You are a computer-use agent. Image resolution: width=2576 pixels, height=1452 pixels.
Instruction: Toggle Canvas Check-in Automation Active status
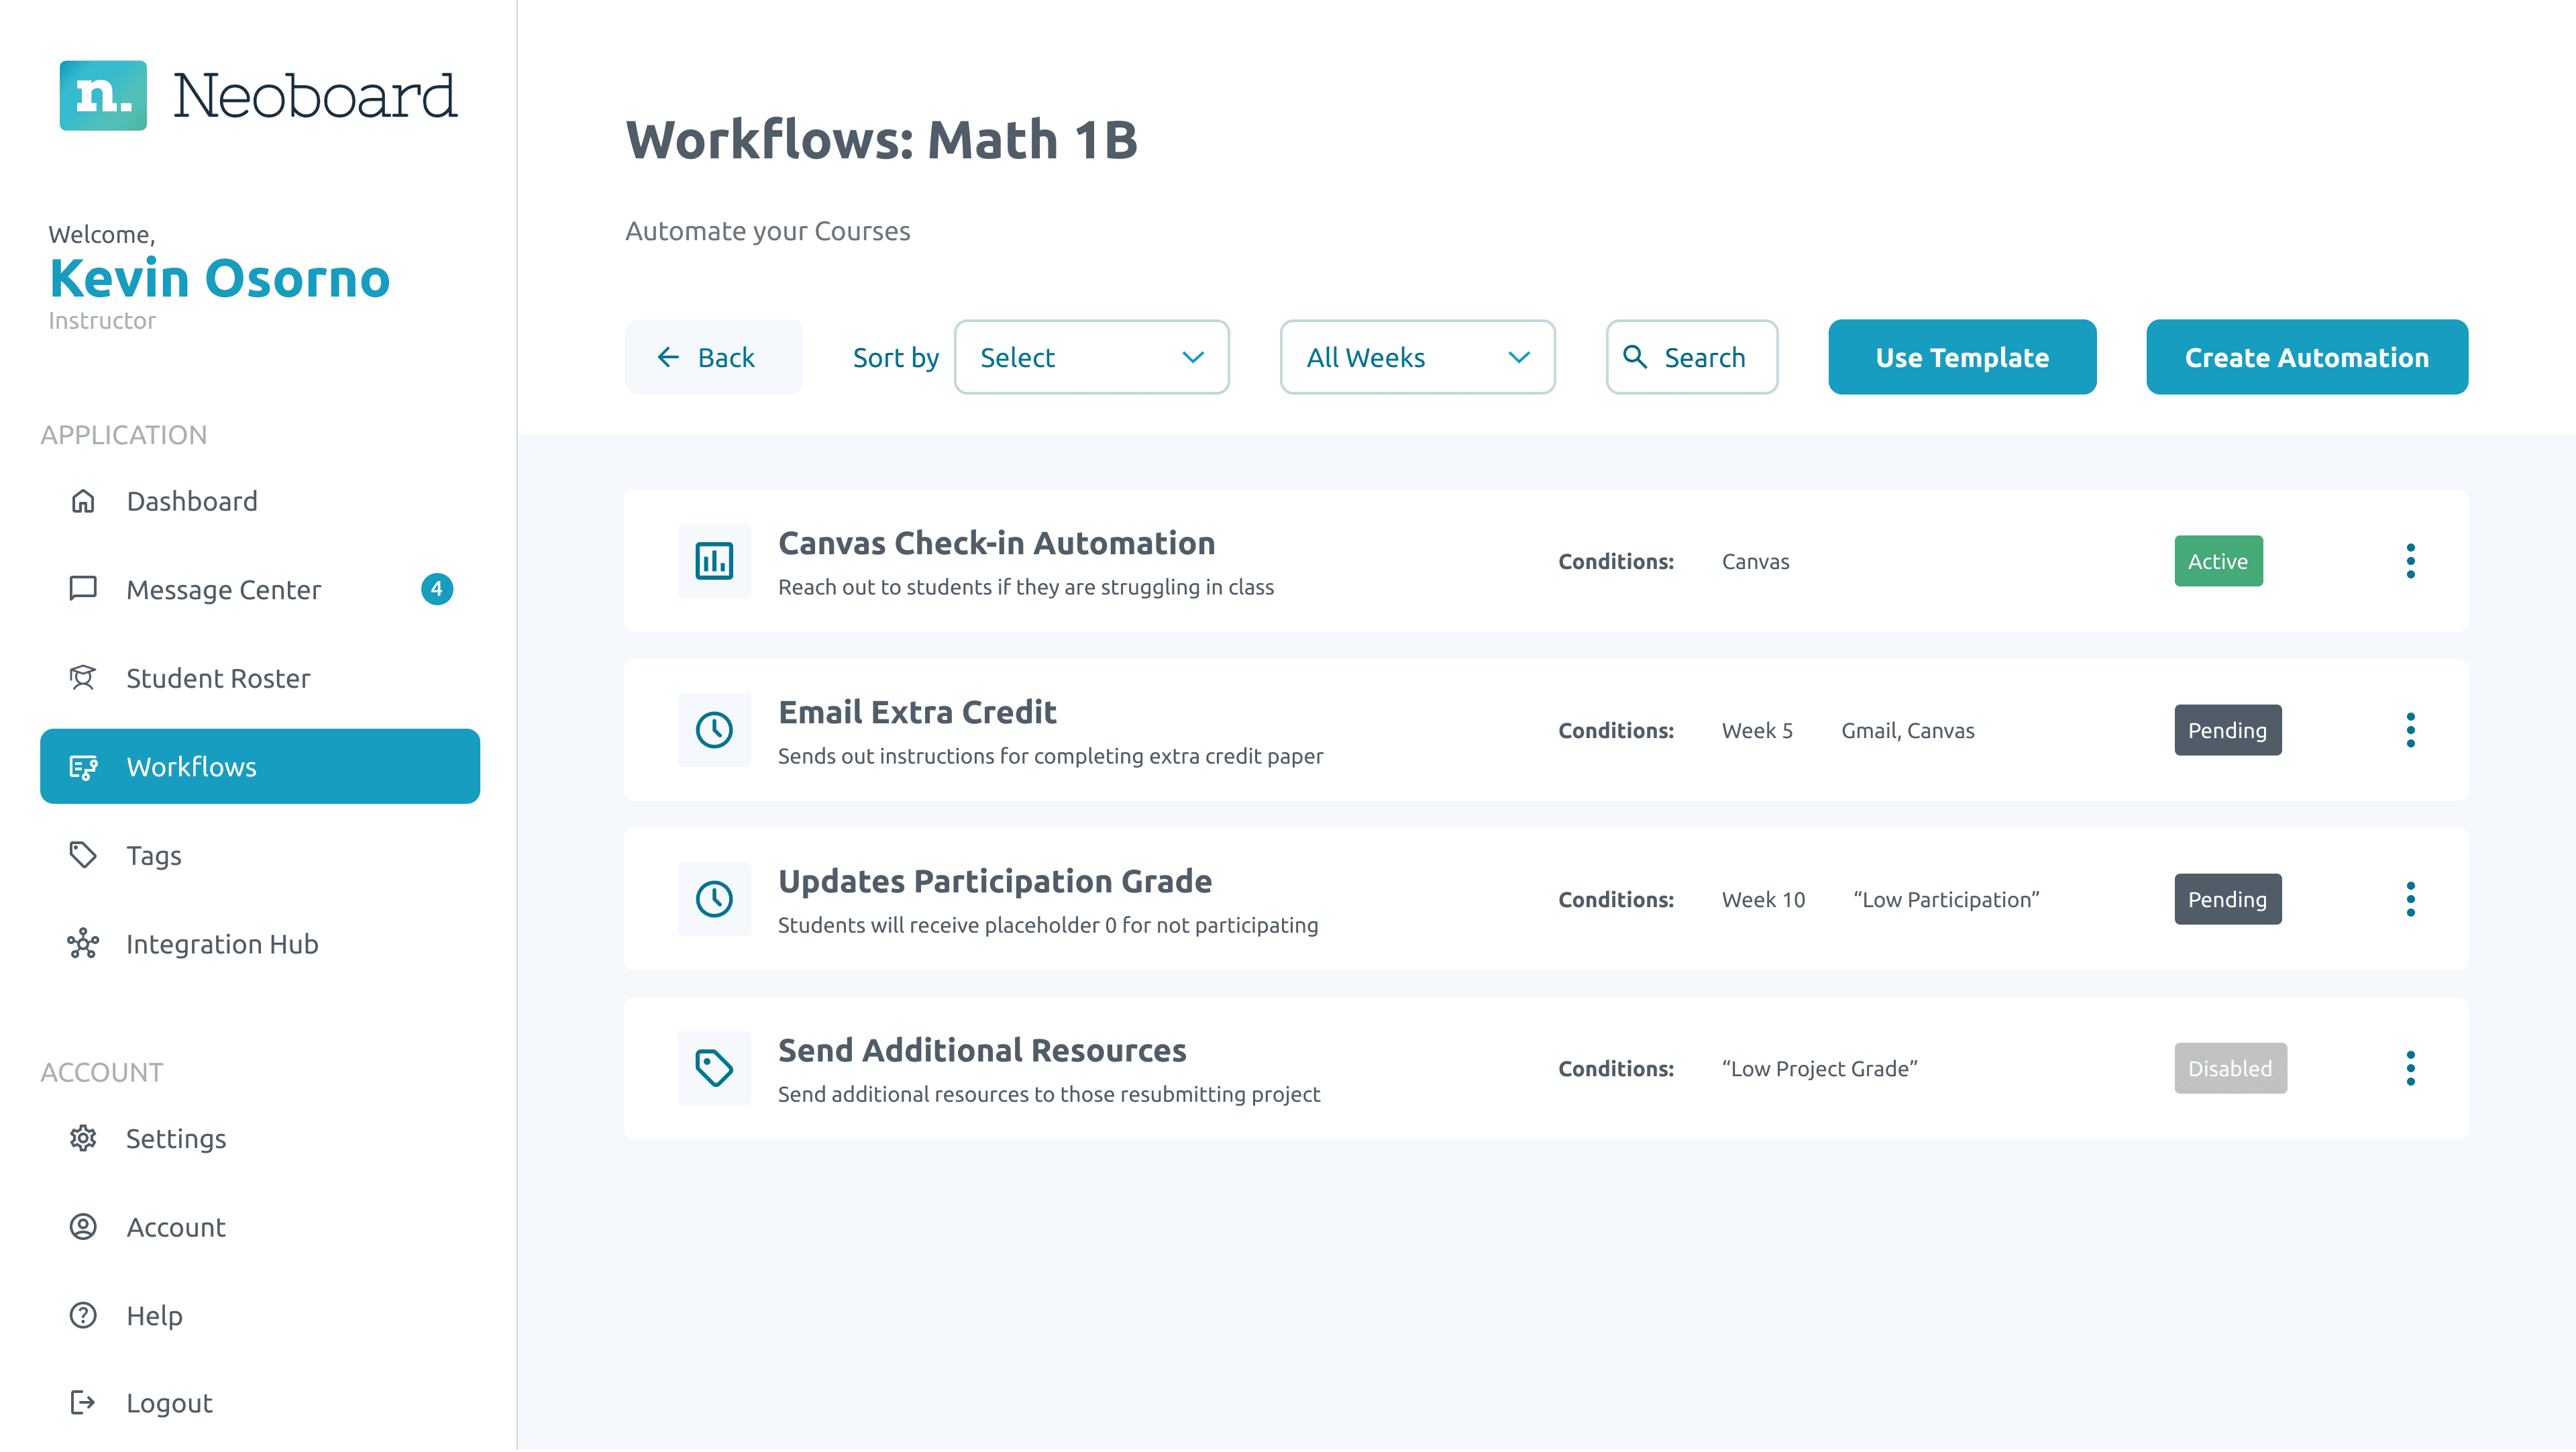coord(2218,561)
